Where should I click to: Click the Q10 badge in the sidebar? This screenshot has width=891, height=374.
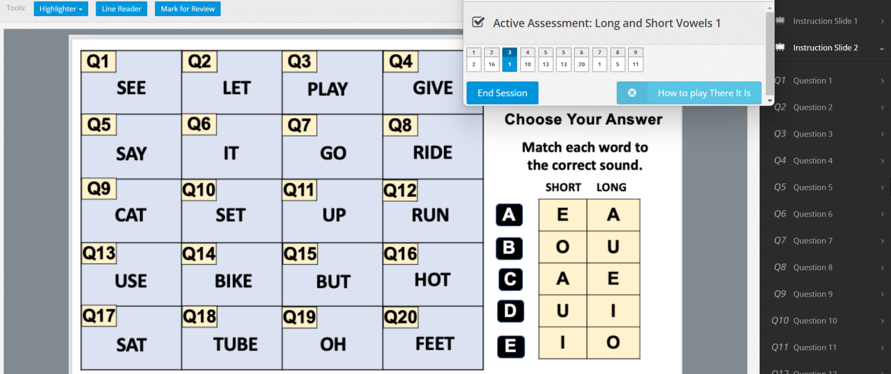tap(780, 320)
